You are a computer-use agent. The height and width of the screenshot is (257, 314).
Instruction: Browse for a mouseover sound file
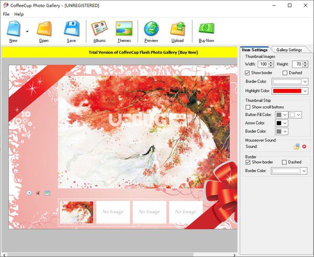tap(297, 147)
